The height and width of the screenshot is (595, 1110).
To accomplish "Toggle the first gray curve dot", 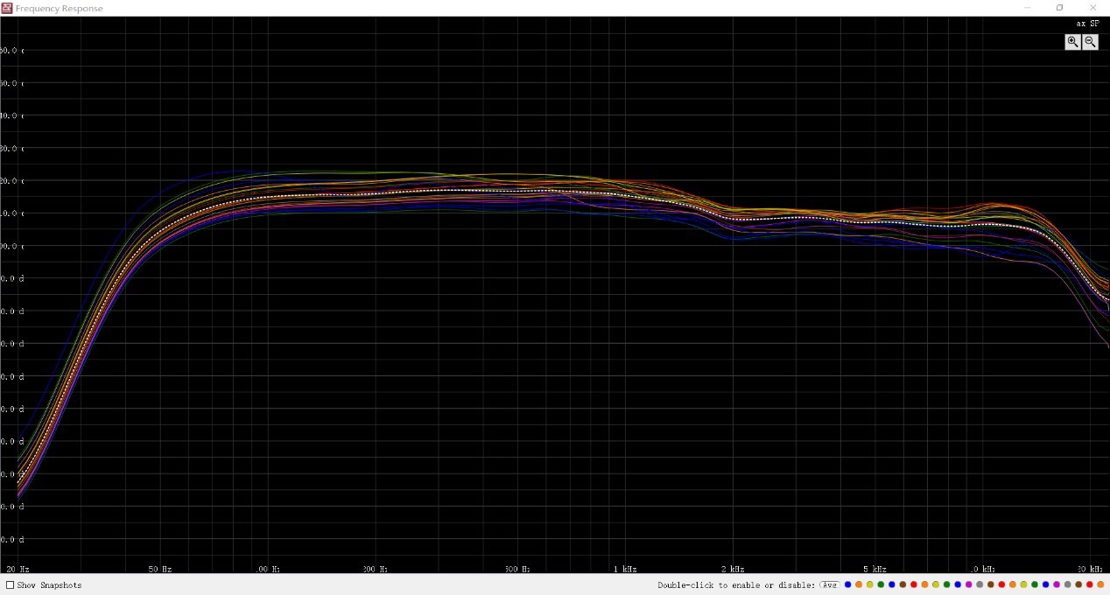I will (980, 584).
